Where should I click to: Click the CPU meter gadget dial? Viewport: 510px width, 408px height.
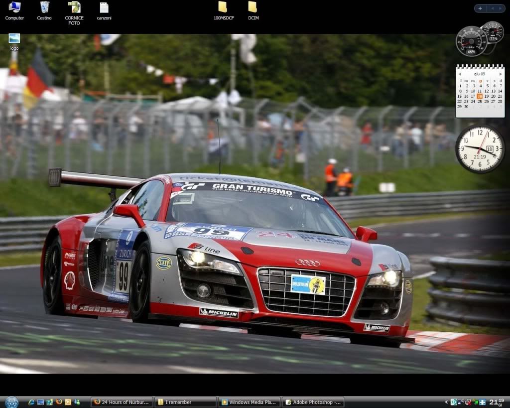[x=471, y=41]
